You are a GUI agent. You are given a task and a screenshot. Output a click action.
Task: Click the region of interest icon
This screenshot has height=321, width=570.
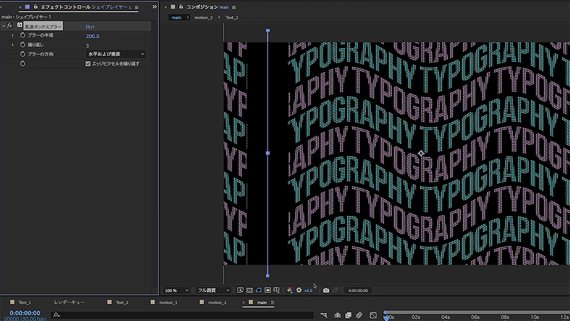(x=267, y=290)
